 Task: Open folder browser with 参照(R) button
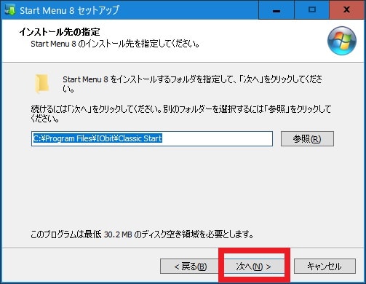(x=307, y=139)
